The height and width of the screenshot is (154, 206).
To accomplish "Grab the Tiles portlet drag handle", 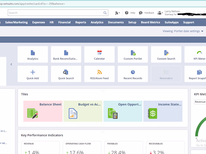I will coord(103,91).
